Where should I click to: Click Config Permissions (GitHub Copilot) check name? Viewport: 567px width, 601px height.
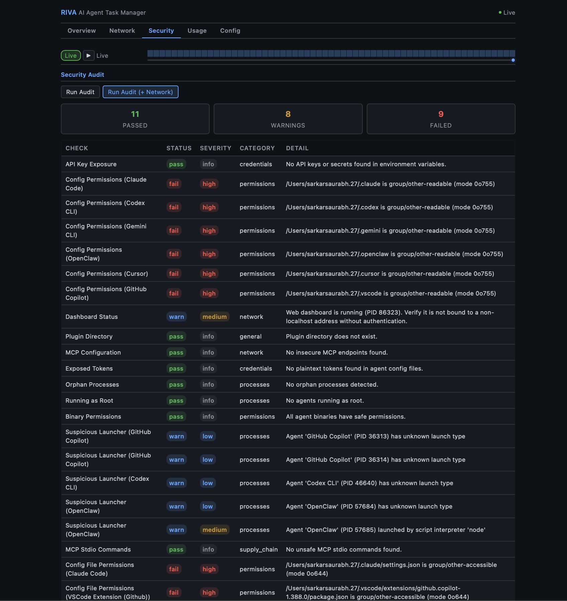pyautogui.click(x=106, y=293)
